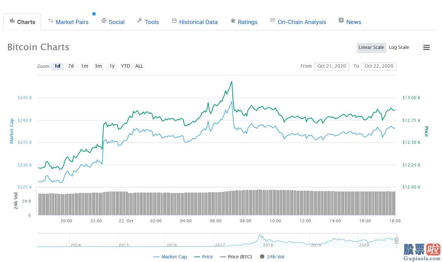Click the navigator right range handle
This screenshot has width=442, height=262.
coord(396,240)
